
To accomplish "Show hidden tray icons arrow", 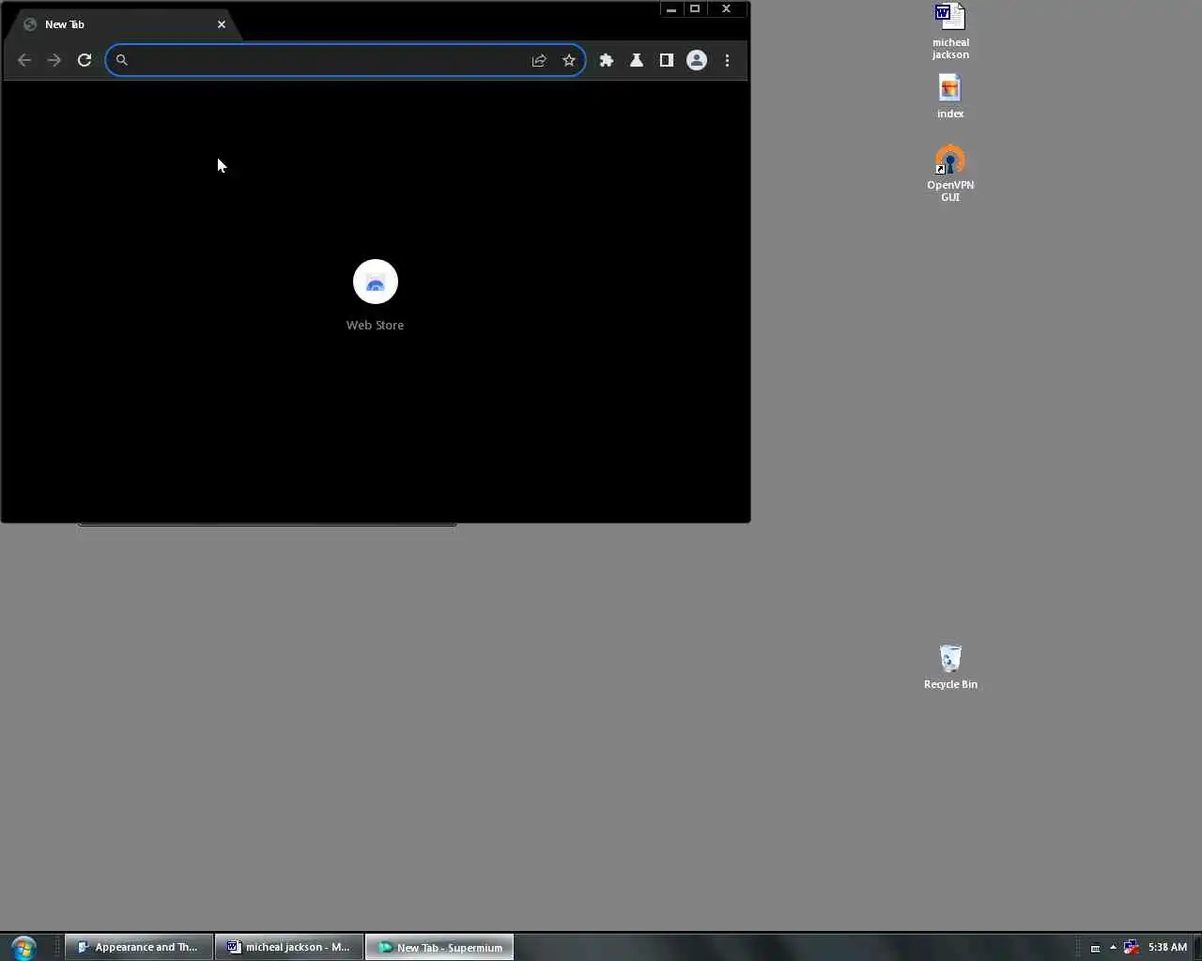I will (1113, 947).
